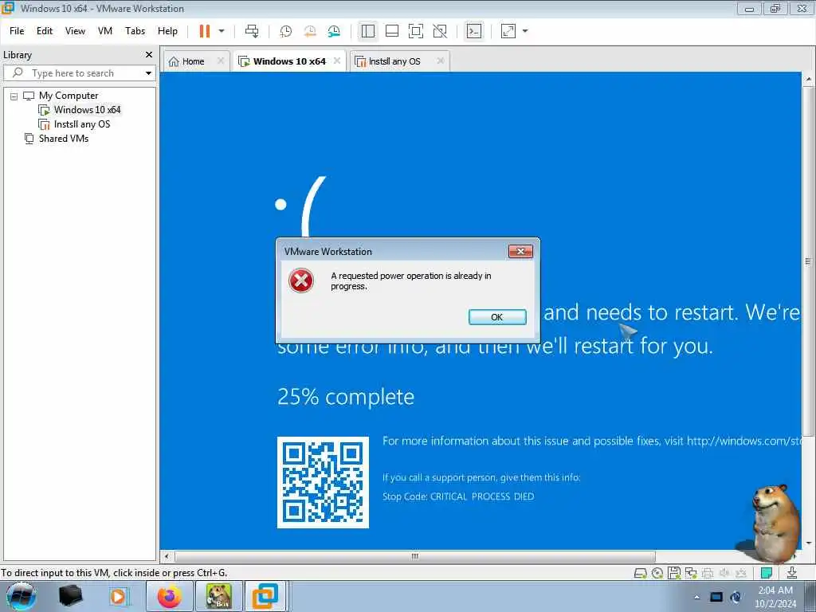Select My Computer in library
816x612 pixels.
click(69, 96)
